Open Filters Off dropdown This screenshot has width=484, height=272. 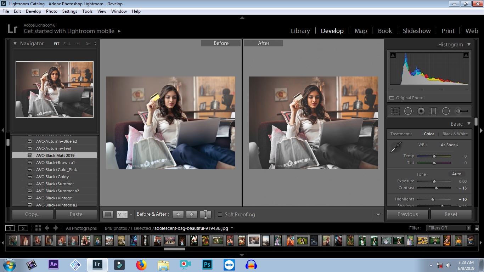449,228
